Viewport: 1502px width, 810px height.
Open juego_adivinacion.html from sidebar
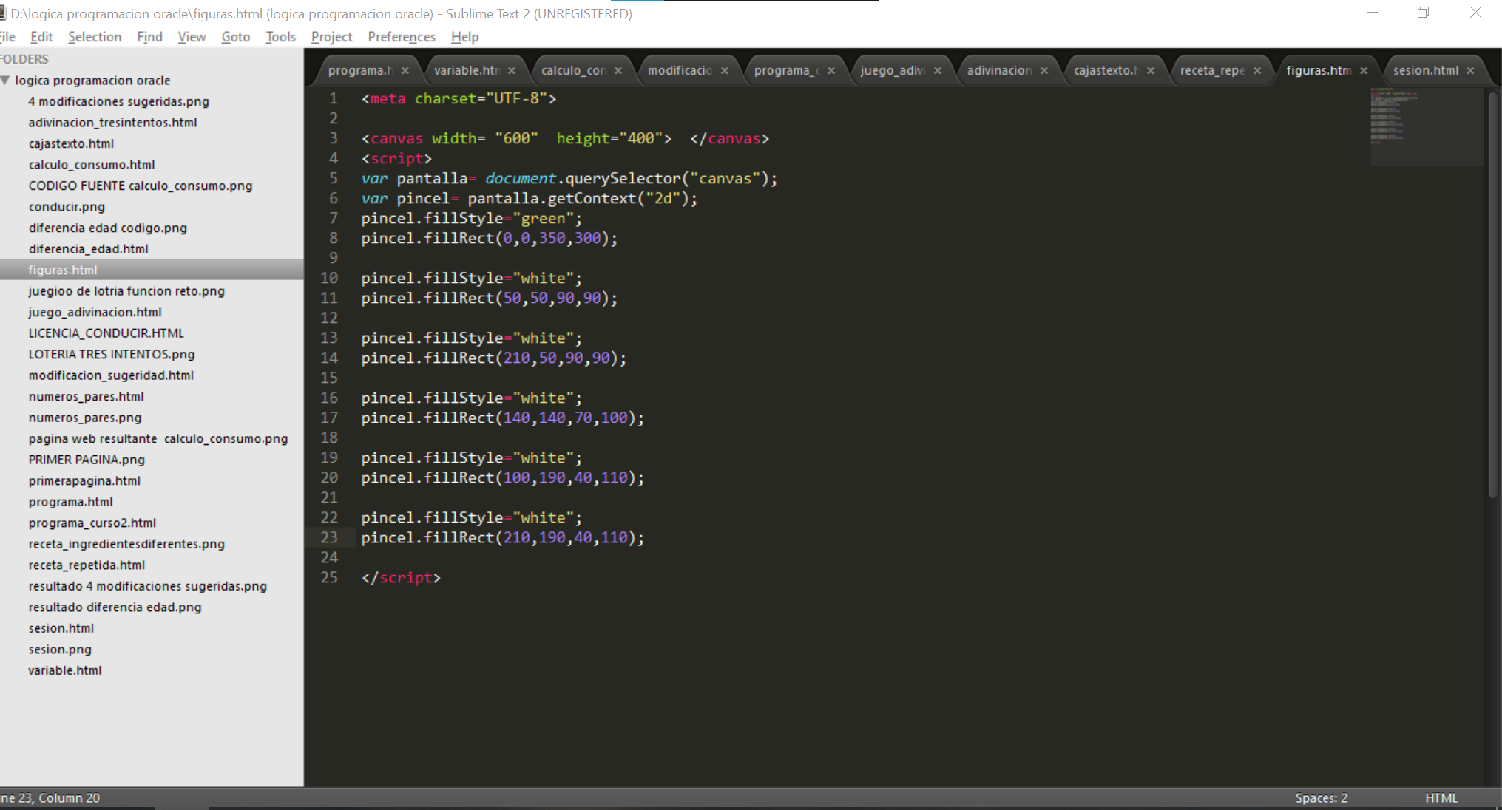click(x=95, y=312)
